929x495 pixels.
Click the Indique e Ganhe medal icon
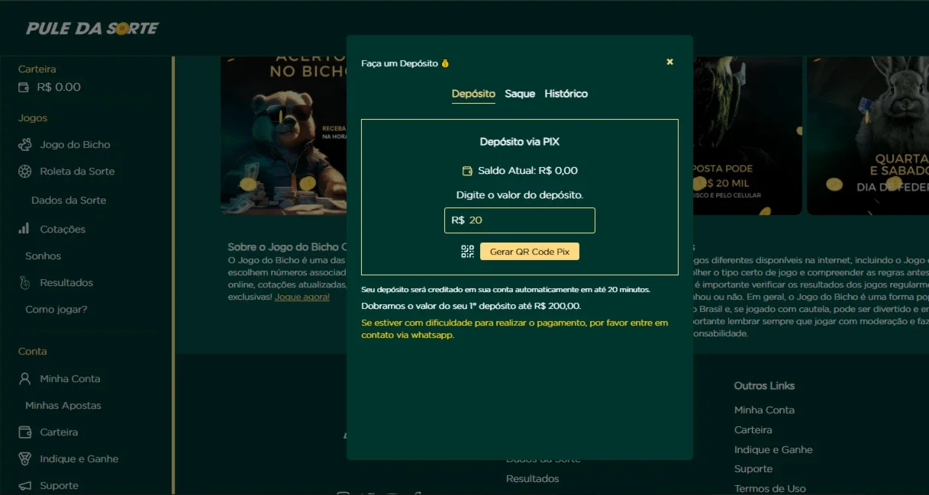pos(25,458)
